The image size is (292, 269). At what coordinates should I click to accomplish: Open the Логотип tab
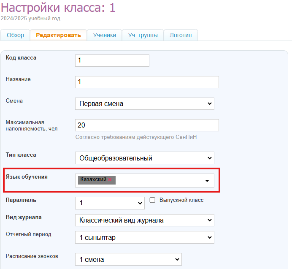tap(181, 35)
